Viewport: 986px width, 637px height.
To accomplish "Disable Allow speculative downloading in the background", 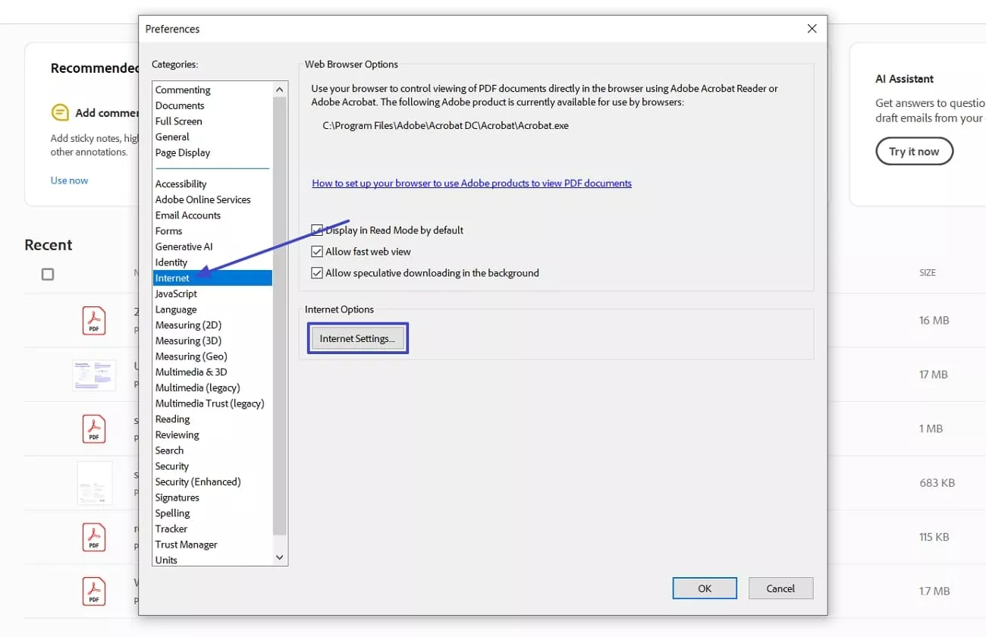I will (x=316, y=272).
